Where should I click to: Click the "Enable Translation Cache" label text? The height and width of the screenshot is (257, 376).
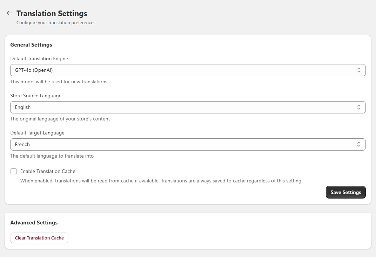point(48,171)
